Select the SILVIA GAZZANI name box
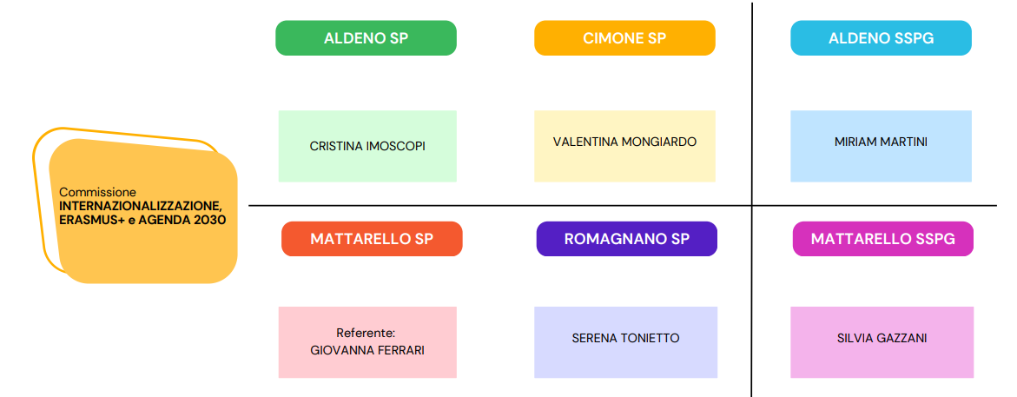1017x397 pixels. pyautogui.click(x=882, y=342)
